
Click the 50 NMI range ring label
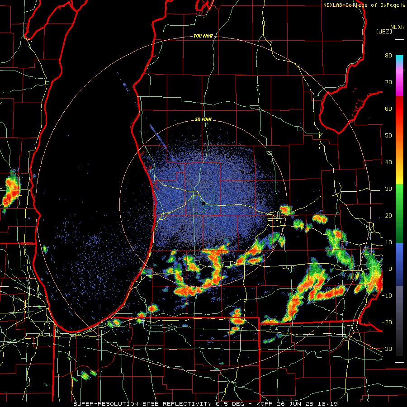click(203, 120)
